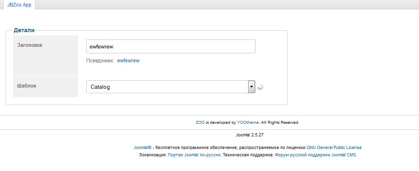Click the Заголовок field label
Viewport: 419px width, 171px height.
pos(30,45)
